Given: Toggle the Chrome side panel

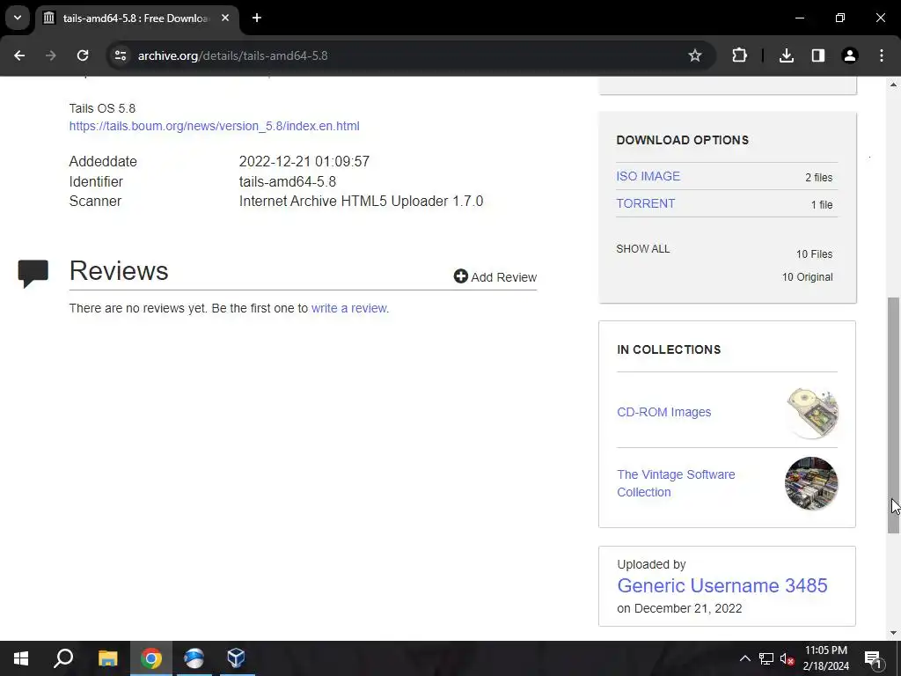Looking at the screenshot, I should click(817, 55).
